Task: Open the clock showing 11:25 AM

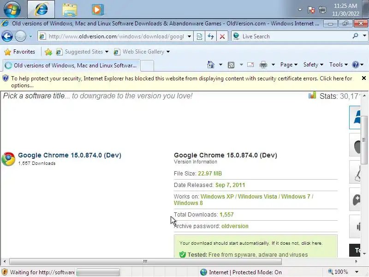Action: [345, 10]
